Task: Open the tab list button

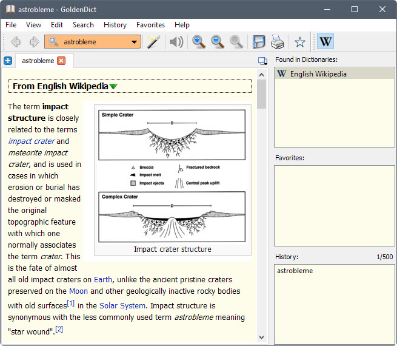Action: coord(262,61)
